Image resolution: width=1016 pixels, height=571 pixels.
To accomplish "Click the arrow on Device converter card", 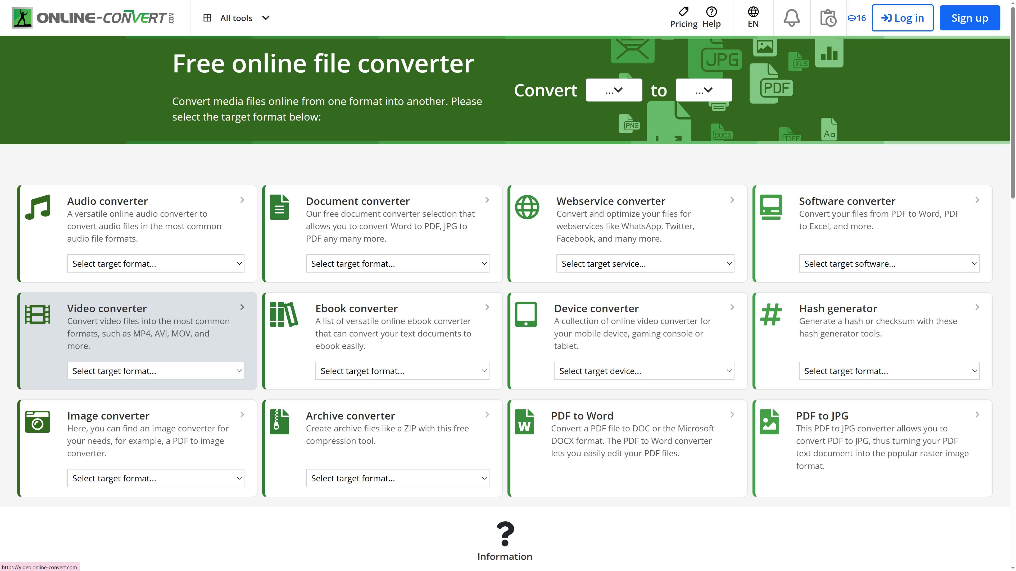I will pyautogui.click(x=732, y=307).
